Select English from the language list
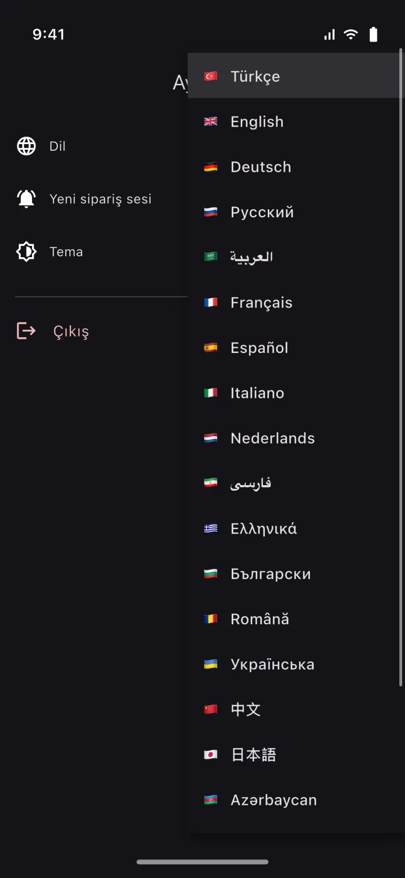 pos(296,122)
